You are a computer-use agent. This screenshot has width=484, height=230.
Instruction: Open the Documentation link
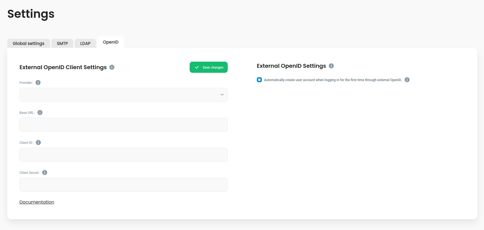tap(37, 202)
